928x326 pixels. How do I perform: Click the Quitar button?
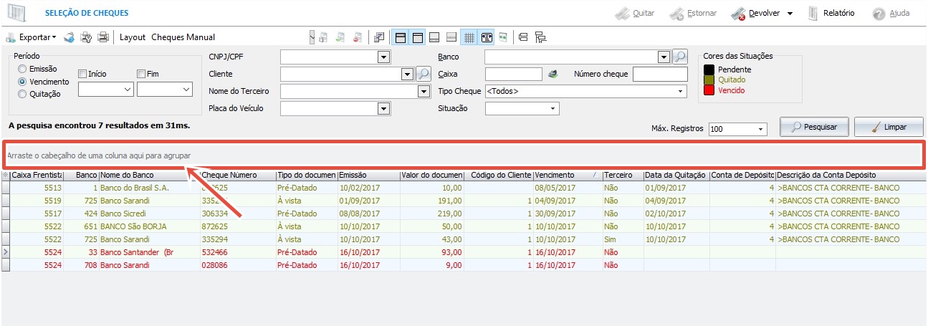tap(634, 13)
